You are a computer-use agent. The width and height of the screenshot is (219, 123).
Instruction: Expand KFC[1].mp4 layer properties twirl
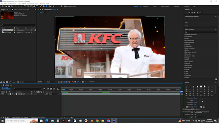(9, 94)
